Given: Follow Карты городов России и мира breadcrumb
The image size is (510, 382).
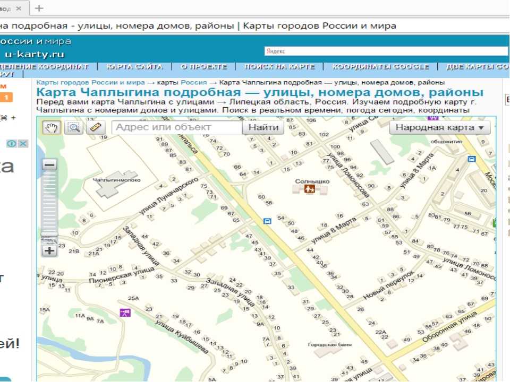Looking at the screenshot, I should click(x=90, y=83).
